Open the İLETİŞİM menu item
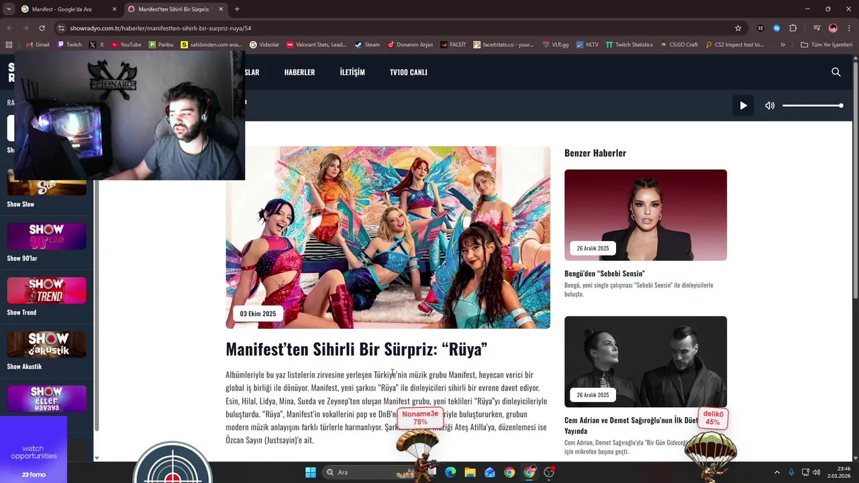This screenshot has height=483, width=859. click(352, 72)
